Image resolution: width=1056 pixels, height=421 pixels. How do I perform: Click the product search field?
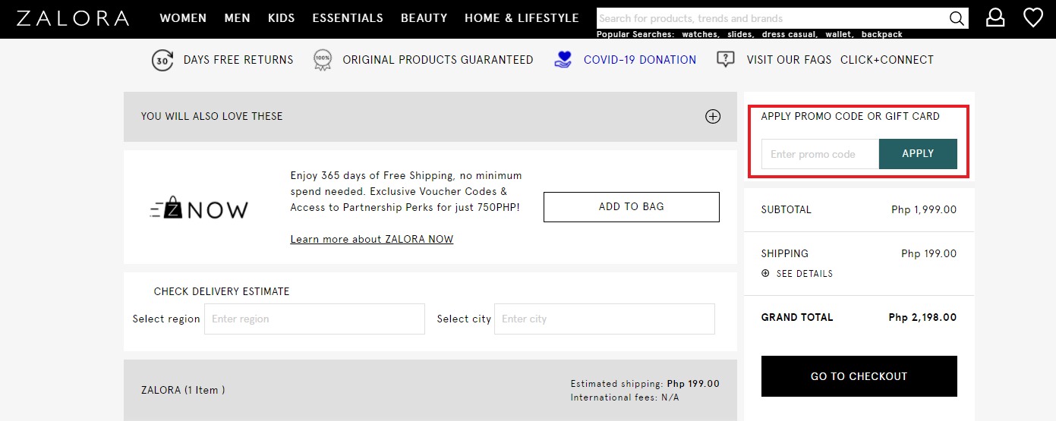[772, 18]
